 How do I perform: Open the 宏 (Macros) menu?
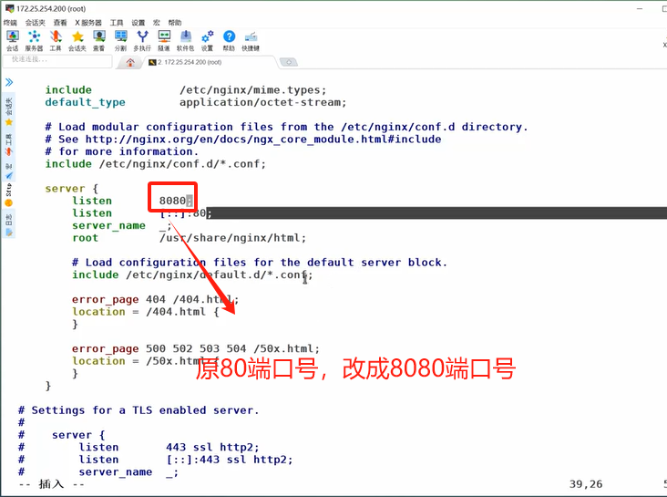pos(157,23)
